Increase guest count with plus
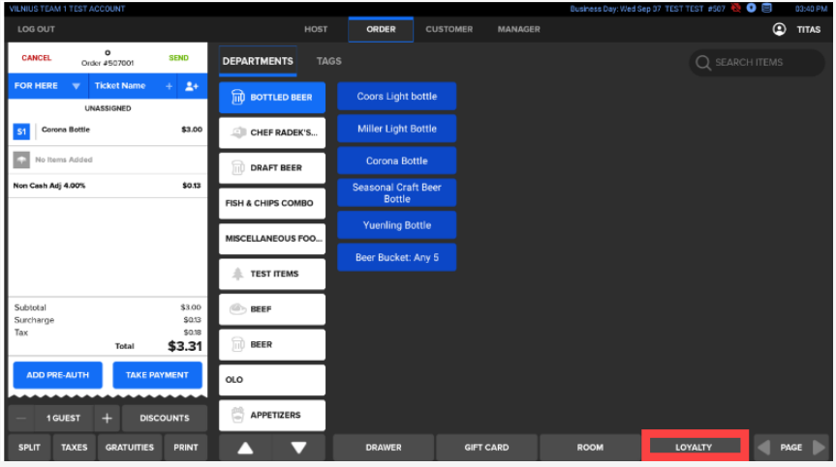This screenshot has height=467, width=836. (107, 418)
